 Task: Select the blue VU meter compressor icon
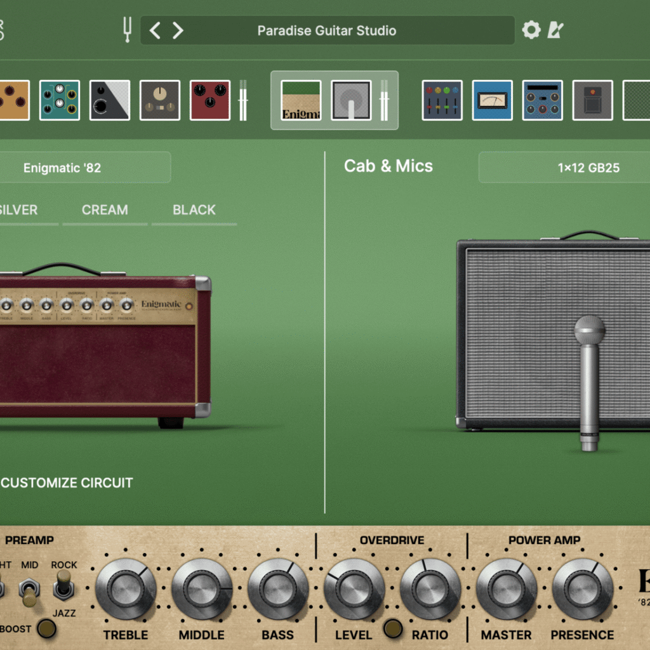[x=492, y=100]
